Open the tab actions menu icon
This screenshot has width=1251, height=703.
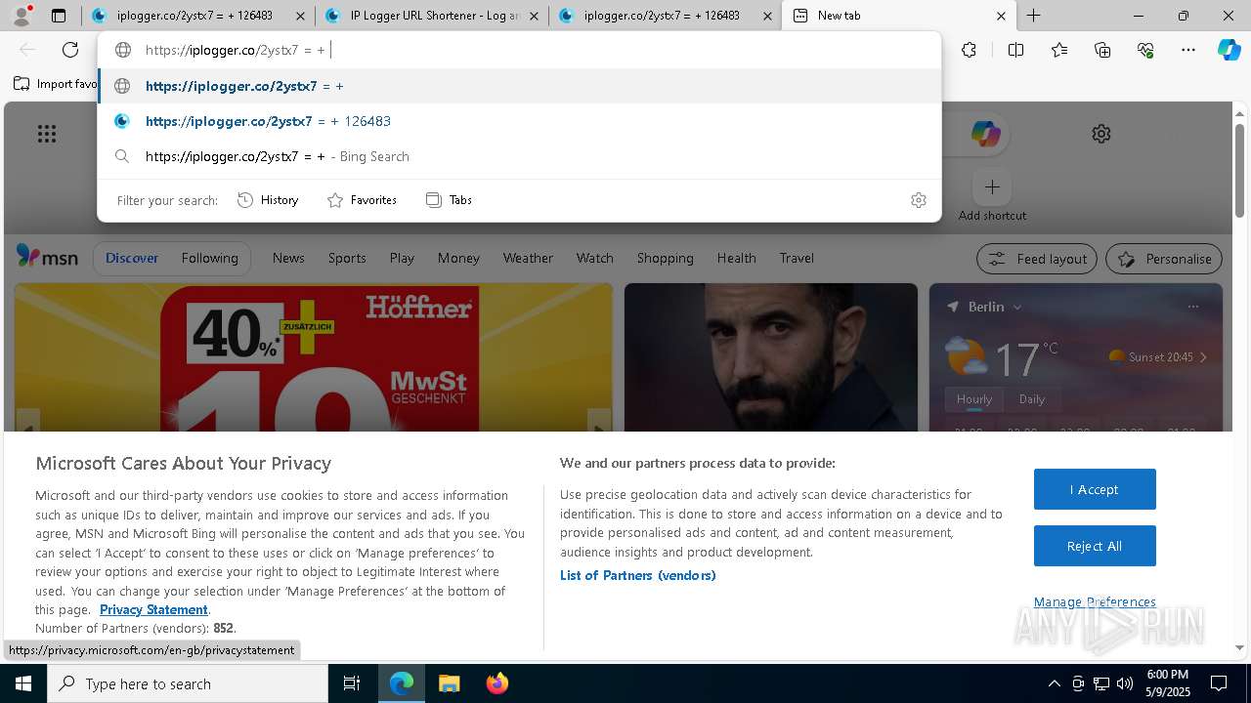point(59,16)
